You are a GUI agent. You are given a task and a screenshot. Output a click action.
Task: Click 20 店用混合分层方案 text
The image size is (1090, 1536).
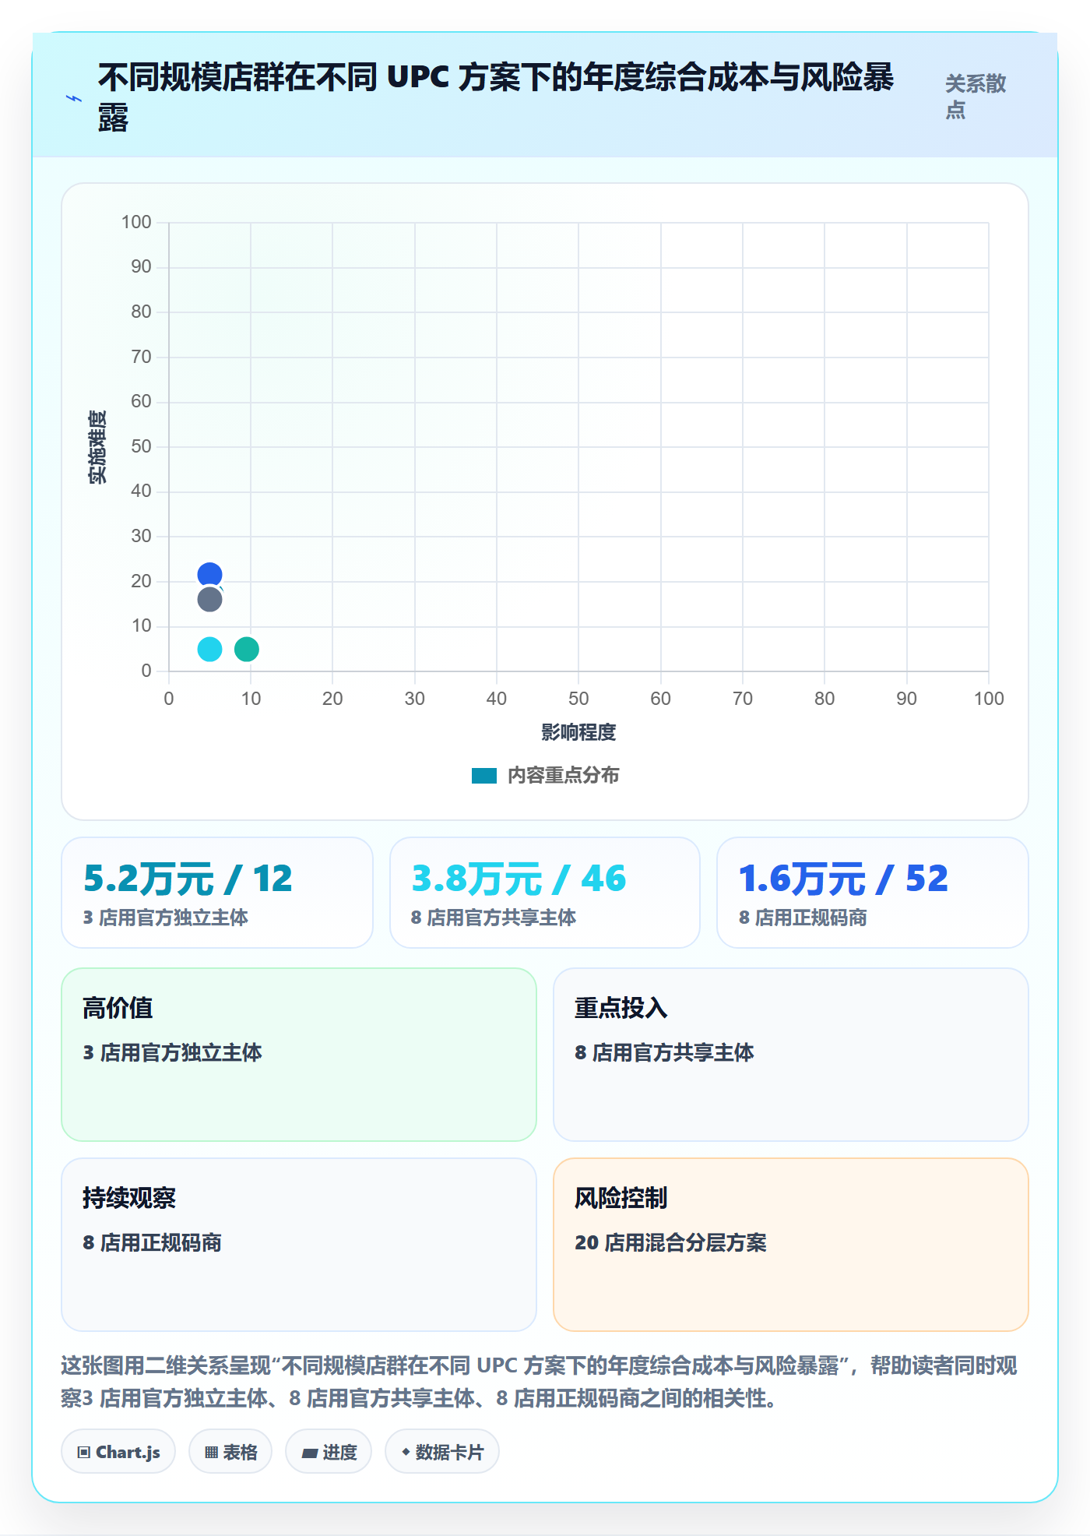[x=670, y=1242]
